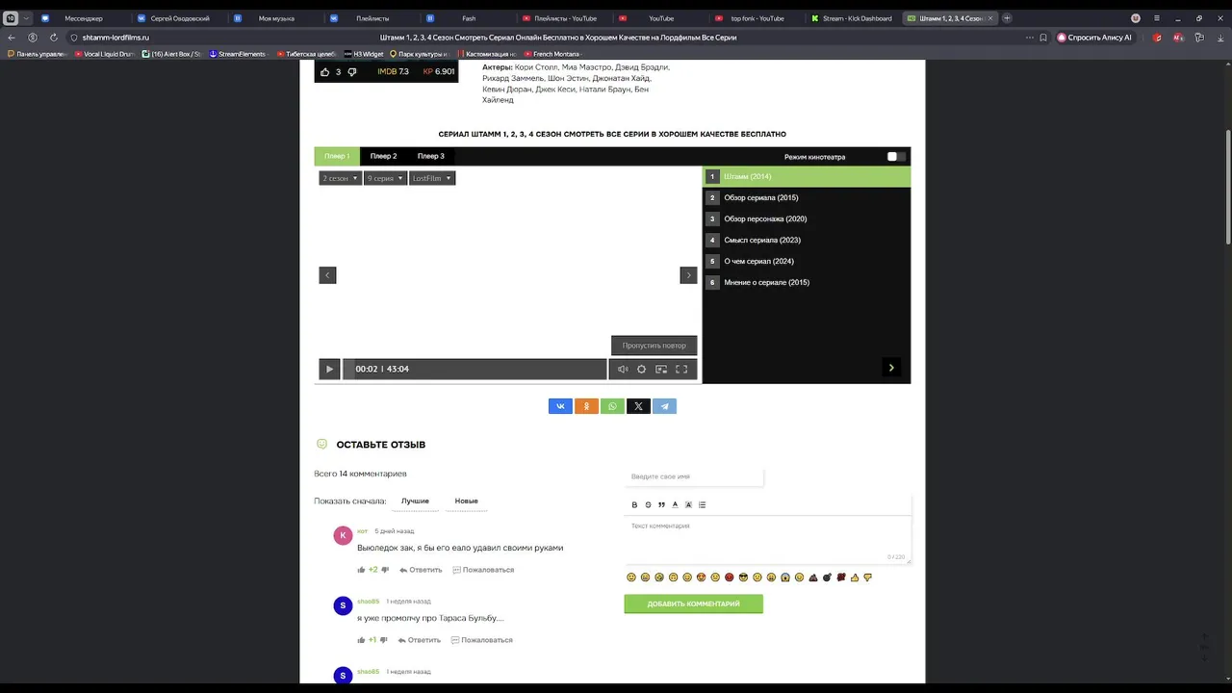Open the Моя музыка browser tab

pos(276,18)
